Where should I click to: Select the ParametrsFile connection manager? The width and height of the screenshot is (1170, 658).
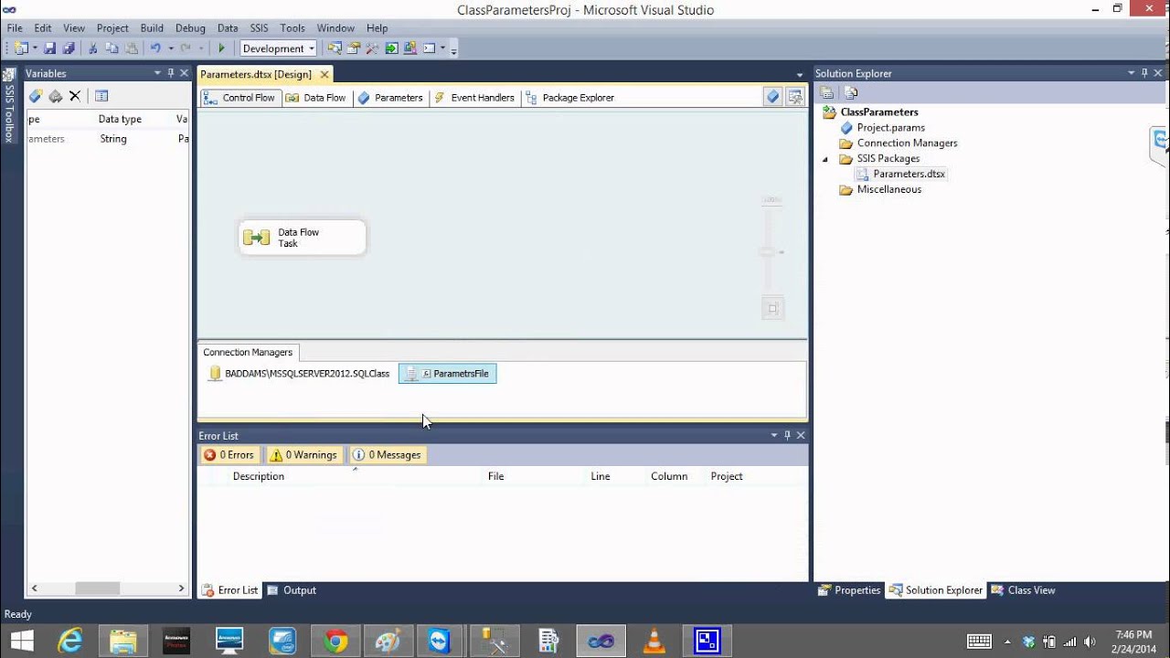coord(448,374)
